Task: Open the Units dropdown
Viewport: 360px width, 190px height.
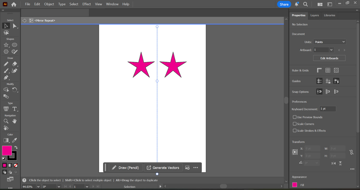Action: (x=329, y=42)
